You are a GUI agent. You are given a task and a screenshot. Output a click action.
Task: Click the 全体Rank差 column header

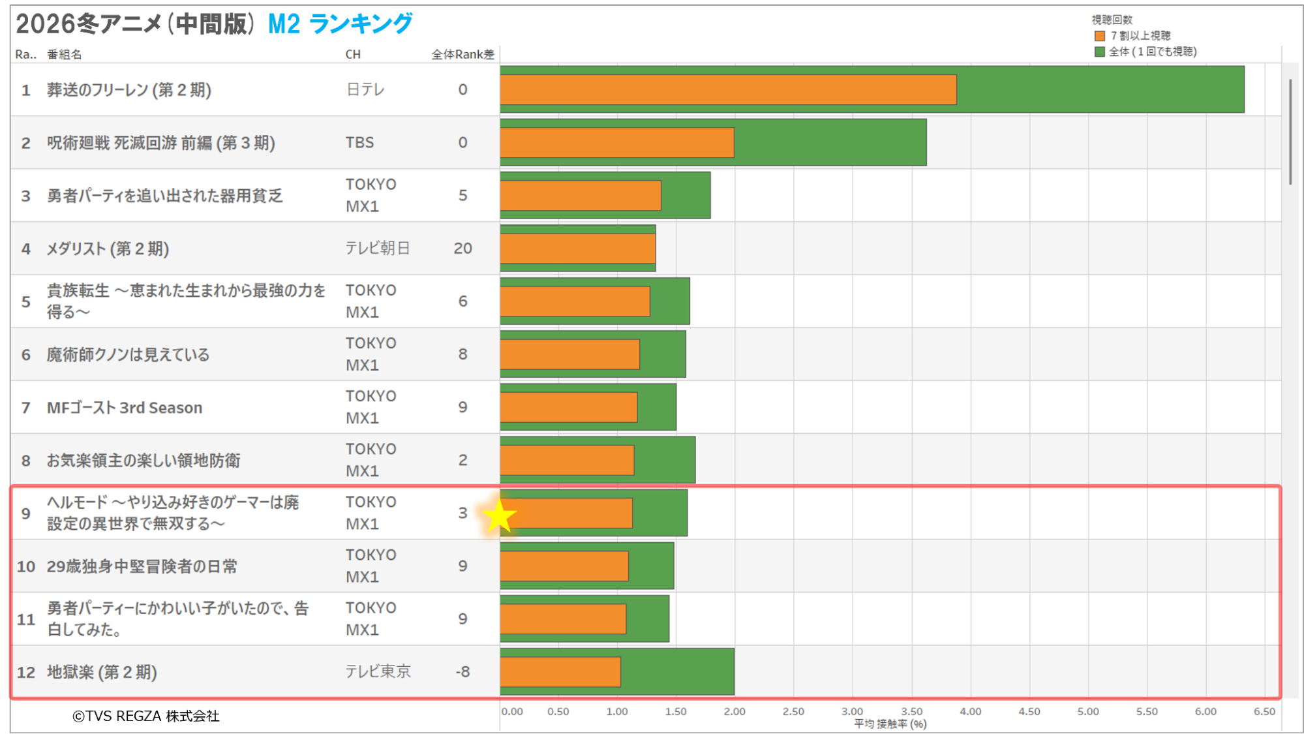click(x=462, y=54)
